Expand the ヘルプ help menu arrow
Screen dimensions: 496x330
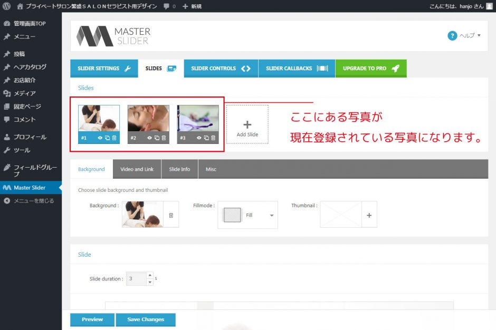click(479, 36)
